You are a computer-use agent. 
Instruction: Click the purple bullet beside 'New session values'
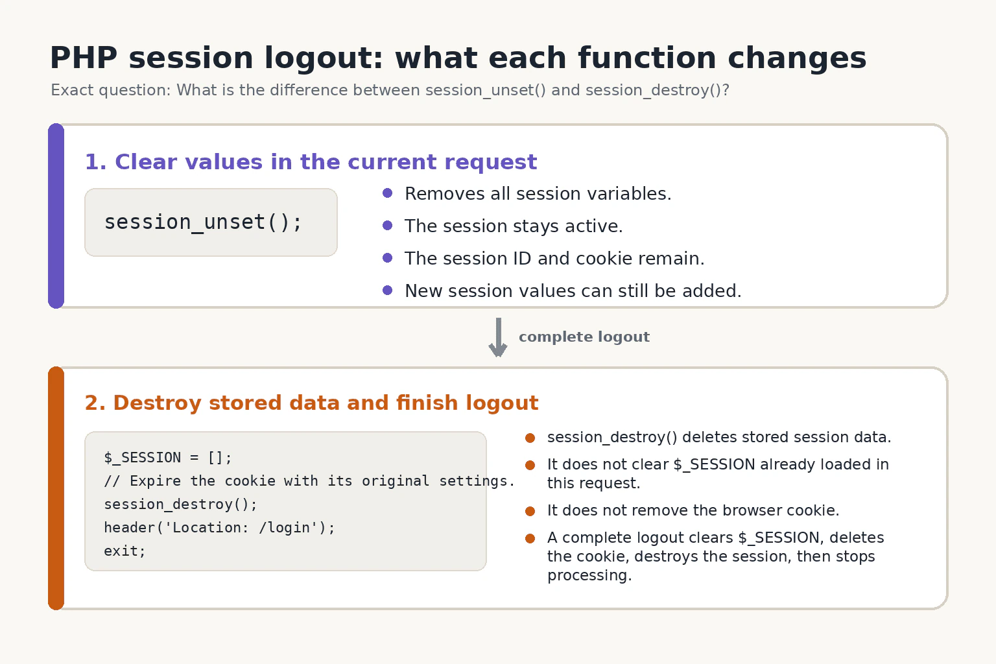[388, 290]
